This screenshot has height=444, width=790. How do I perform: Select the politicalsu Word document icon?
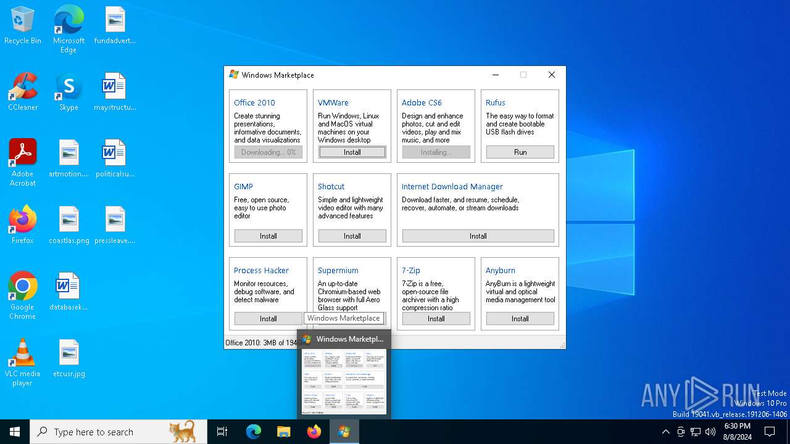click(115, 159)
